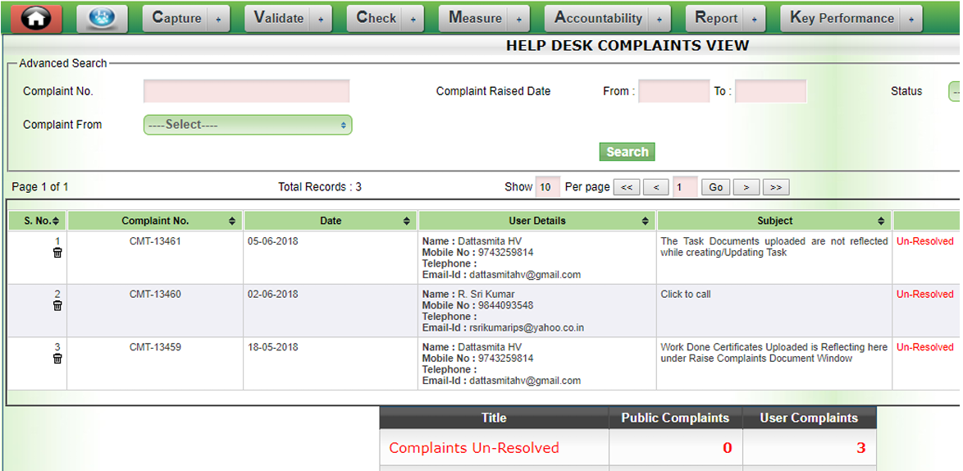Screen dimensions: 963x471
Task: Sort by User Details column arrows
Action: (x=646, y=222)
